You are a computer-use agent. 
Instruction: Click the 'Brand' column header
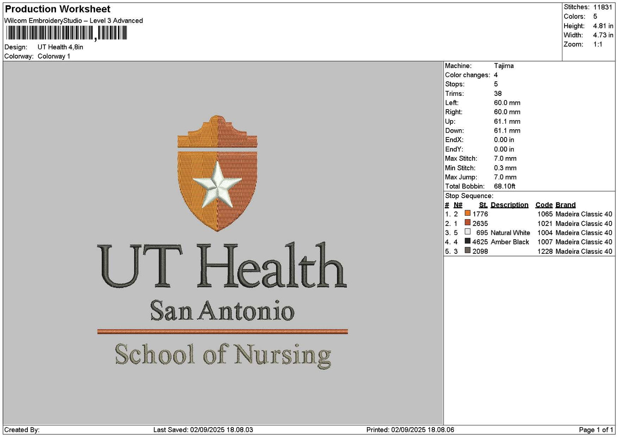click(565, 205)
